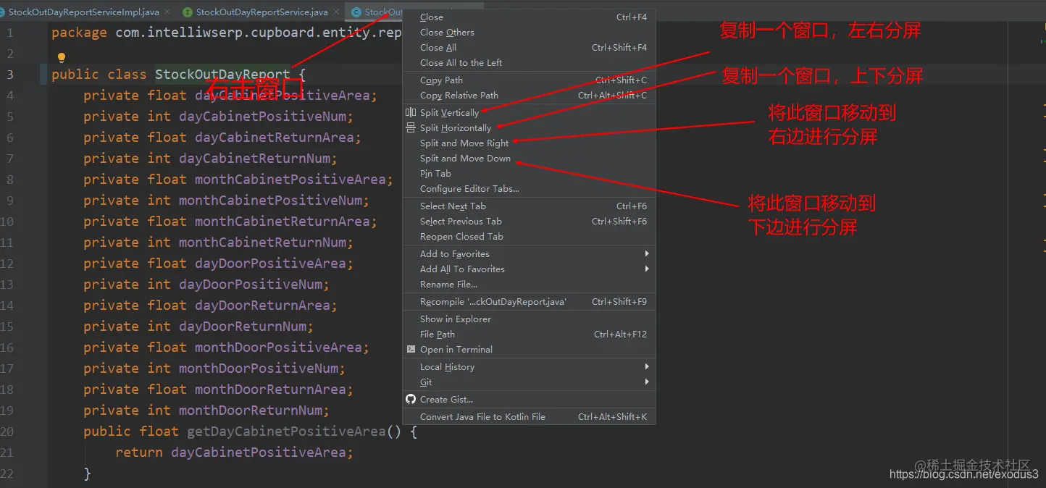Select Close All menu entry
1046x488 pixels.
(x=529, y=47)
